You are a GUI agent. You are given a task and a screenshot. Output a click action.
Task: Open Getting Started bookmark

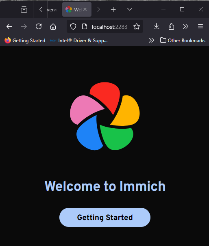25,41
